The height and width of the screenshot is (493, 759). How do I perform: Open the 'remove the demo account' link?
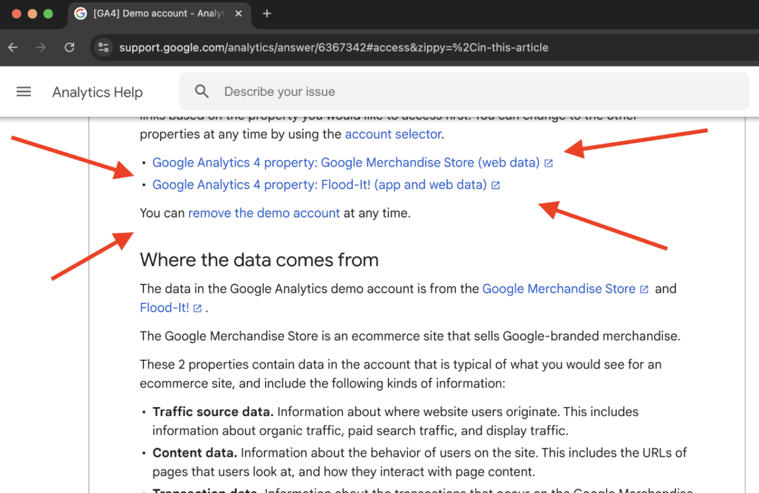click(x=264, y=213)
